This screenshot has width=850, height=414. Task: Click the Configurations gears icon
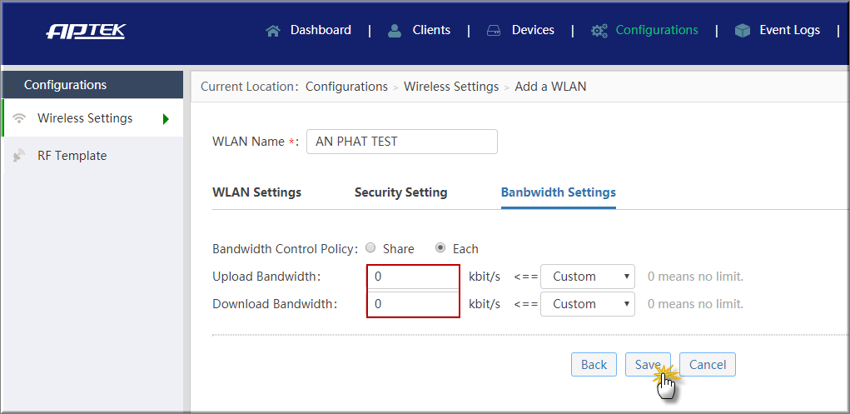599,31
